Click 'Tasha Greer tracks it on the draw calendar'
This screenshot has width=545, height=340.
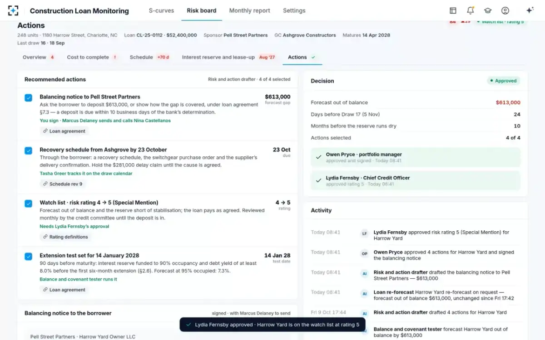(86, 174)
